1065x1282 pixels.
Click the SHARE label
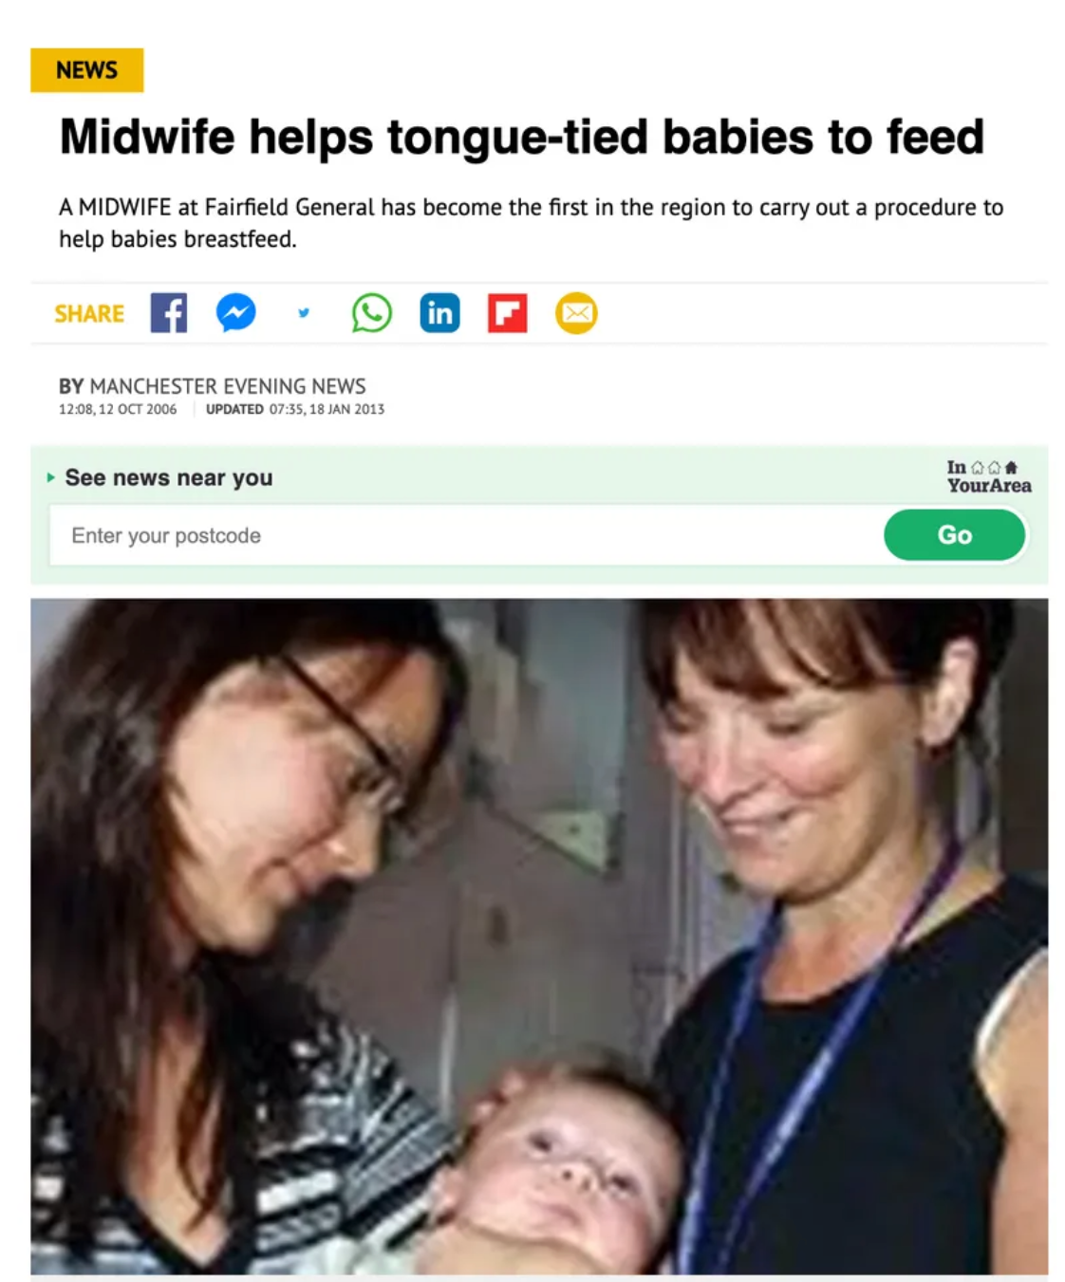pos(89,314)
